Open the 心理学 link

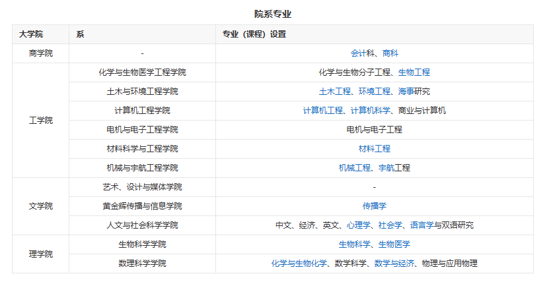tap(359, 225)
